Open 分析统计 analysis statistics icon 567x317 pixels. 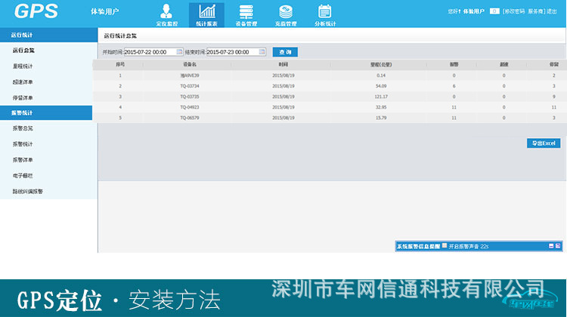coord(325,14)
